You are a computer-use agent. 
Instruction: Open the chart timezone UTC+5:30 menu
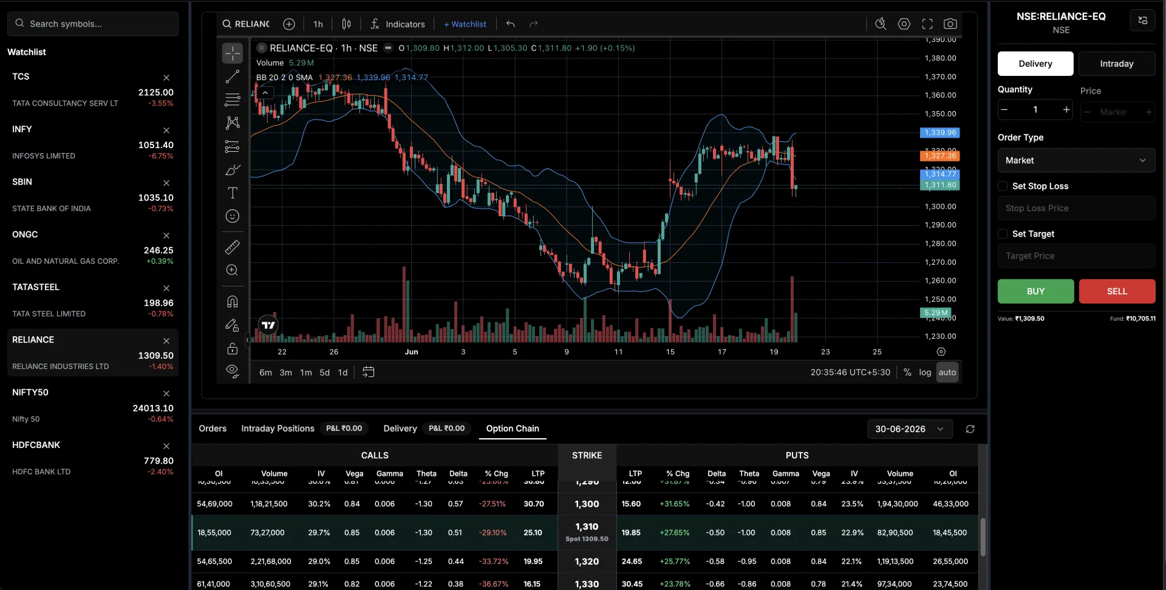click(x=850, y=372)
